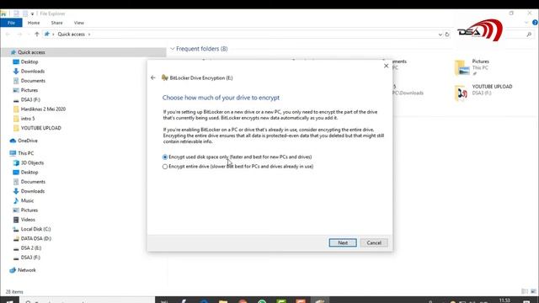Click the search magnifier icon

[x=529, y=35]
